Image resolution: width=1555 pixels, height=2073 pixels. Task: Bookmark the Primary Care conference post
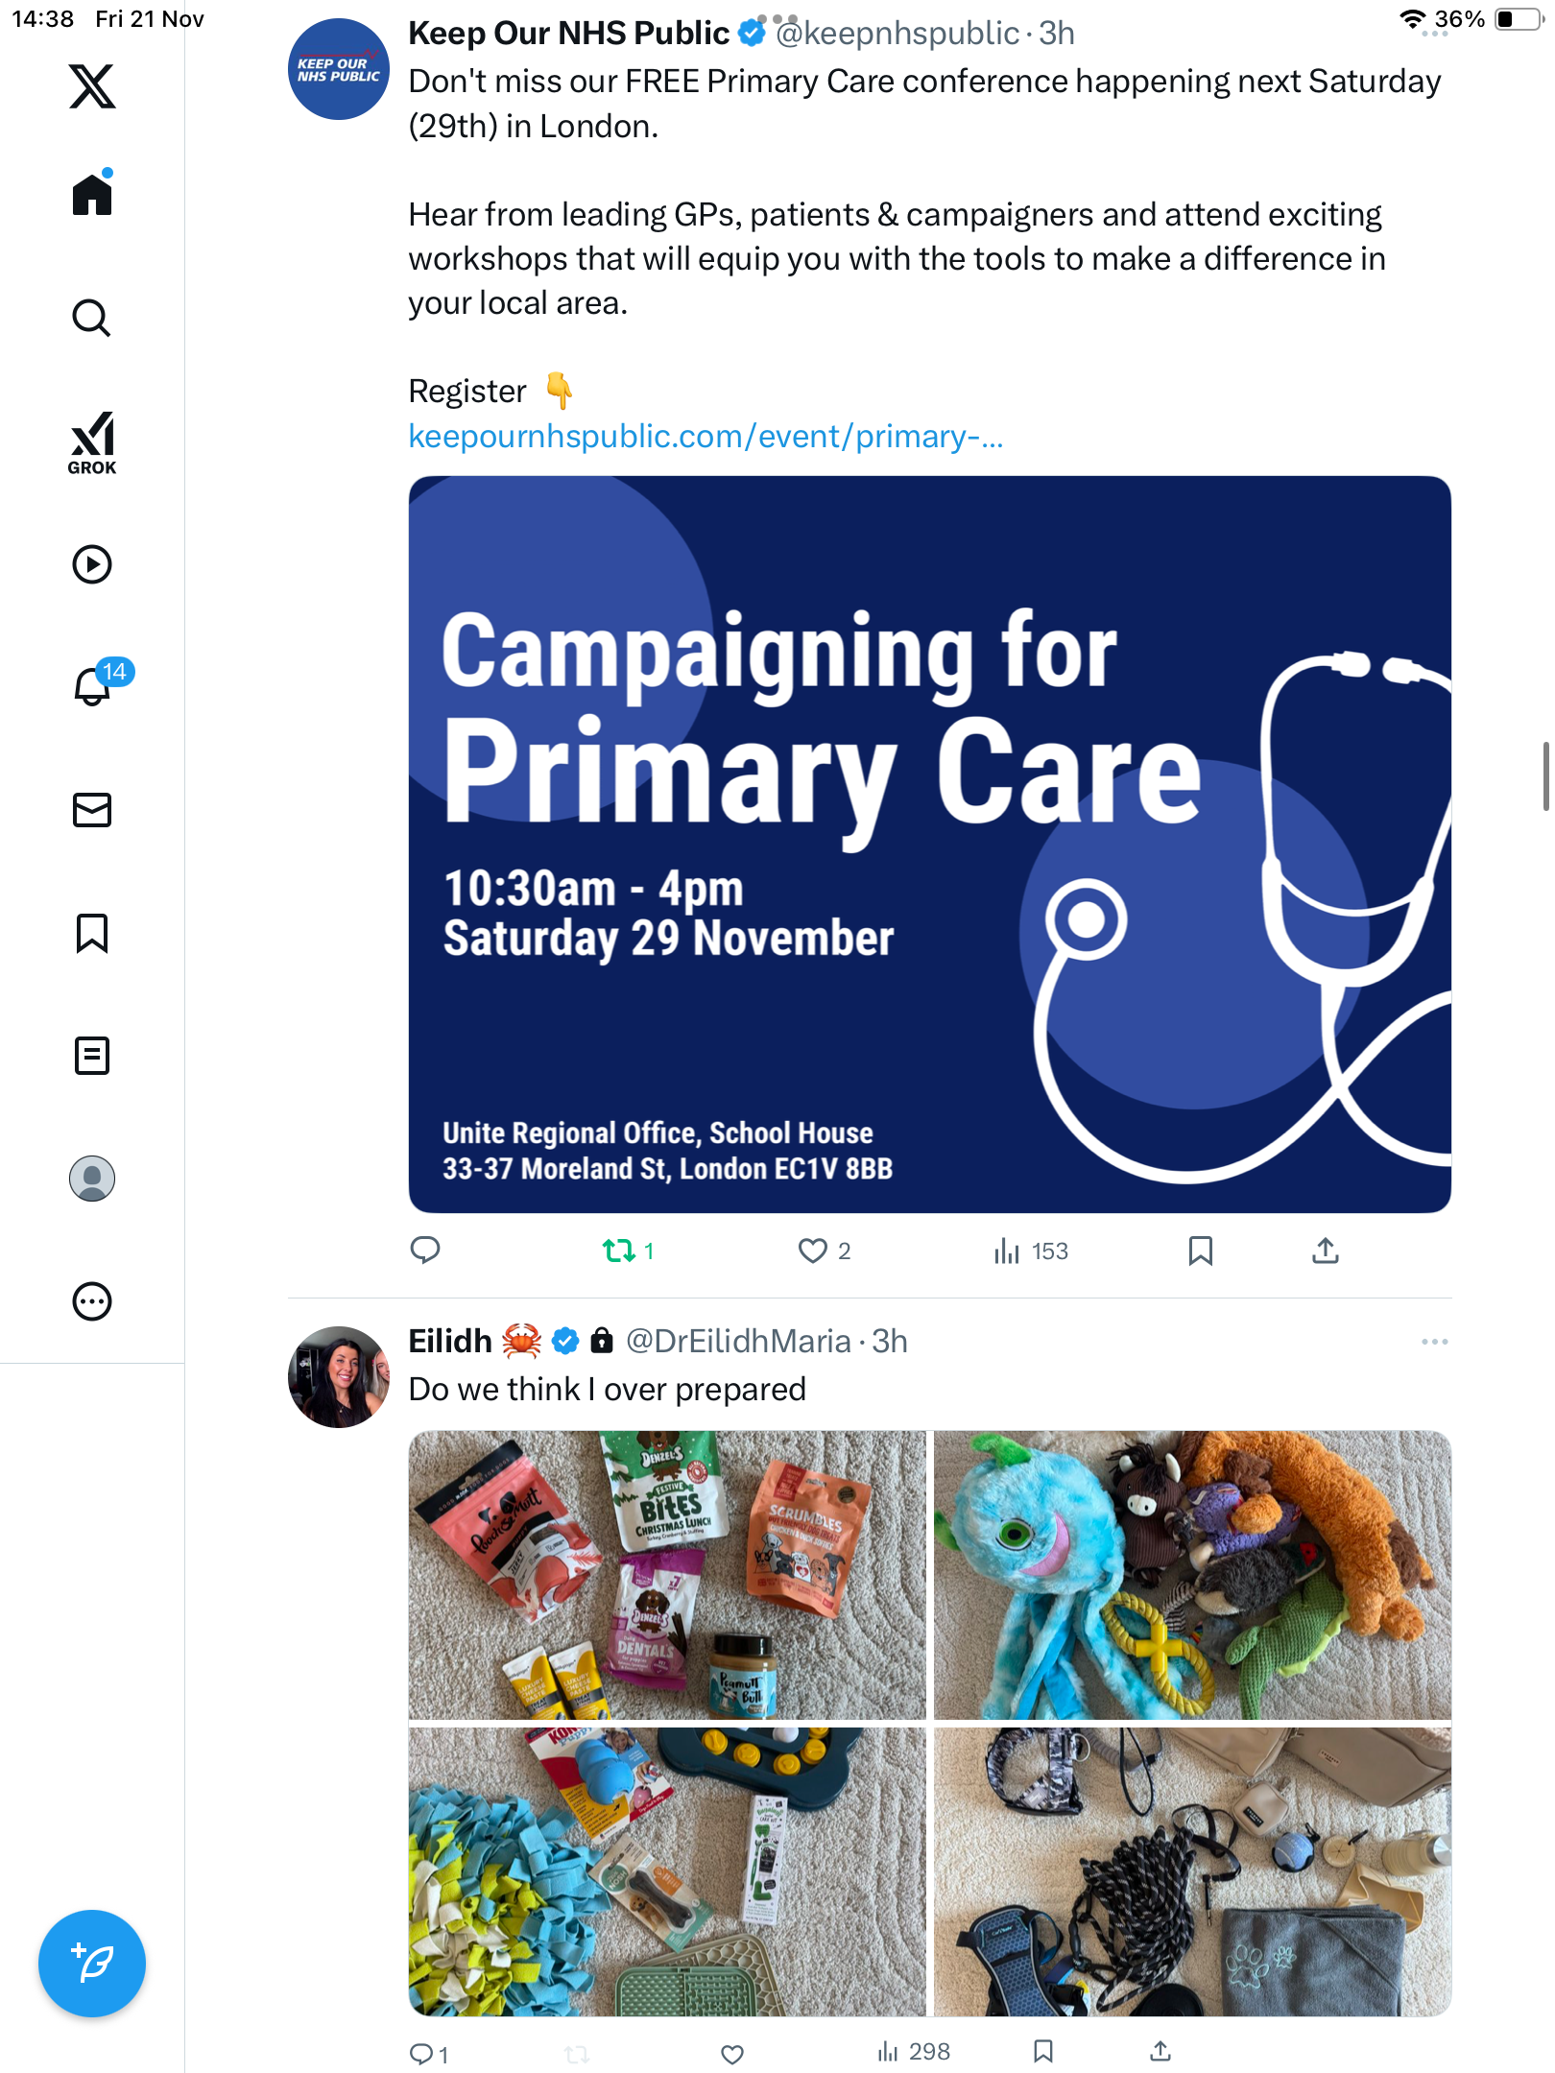tap(1200, 1251)
